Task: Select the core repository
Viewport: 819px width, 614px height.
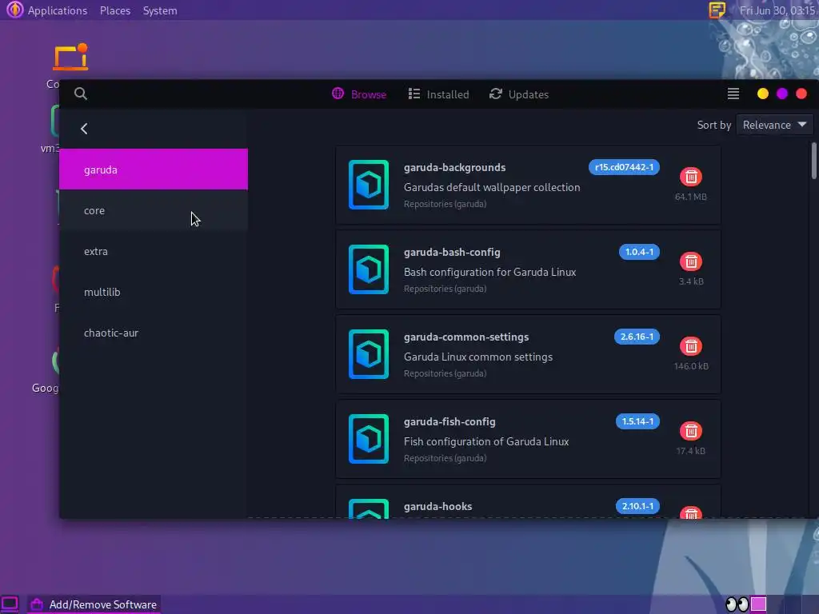Action: click(x=153, y=210)
